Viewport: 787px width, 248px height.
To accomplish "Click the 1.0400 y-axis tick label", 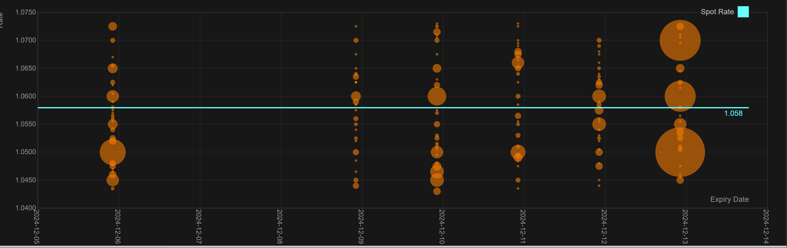I will click(26, 208).
